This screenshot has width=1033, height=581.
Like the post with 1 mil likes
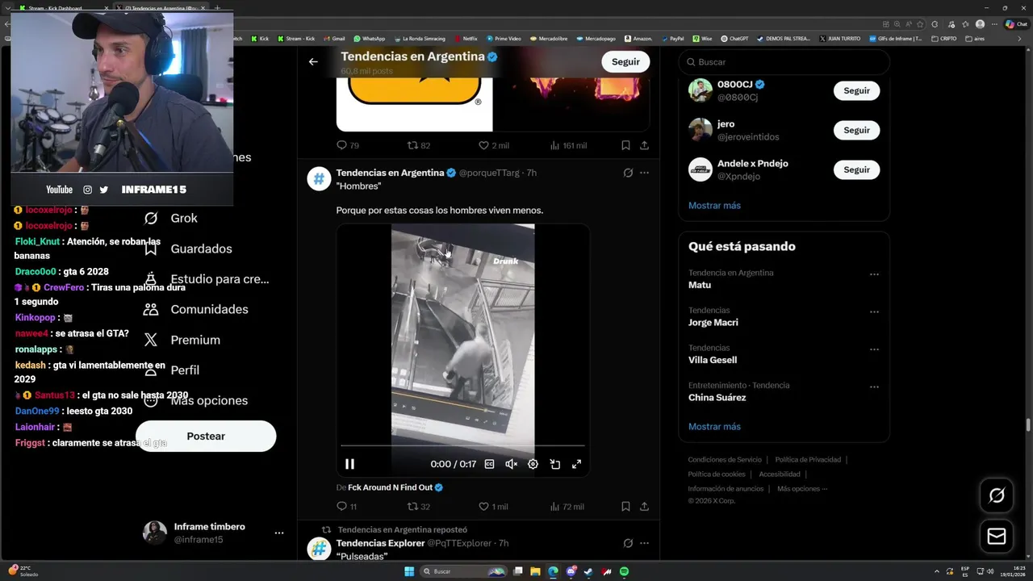[494, 507]
